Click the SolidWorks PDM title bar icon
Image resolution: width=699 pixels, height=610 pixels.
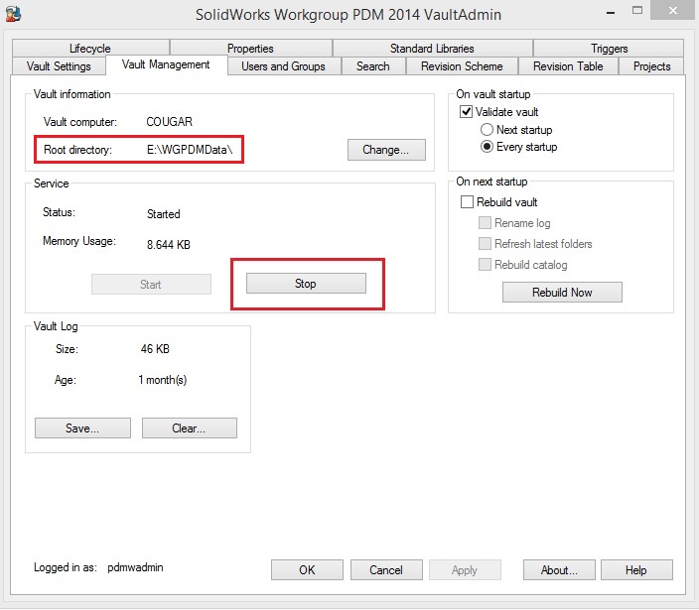pyautogui.click(x=14, y=14)
